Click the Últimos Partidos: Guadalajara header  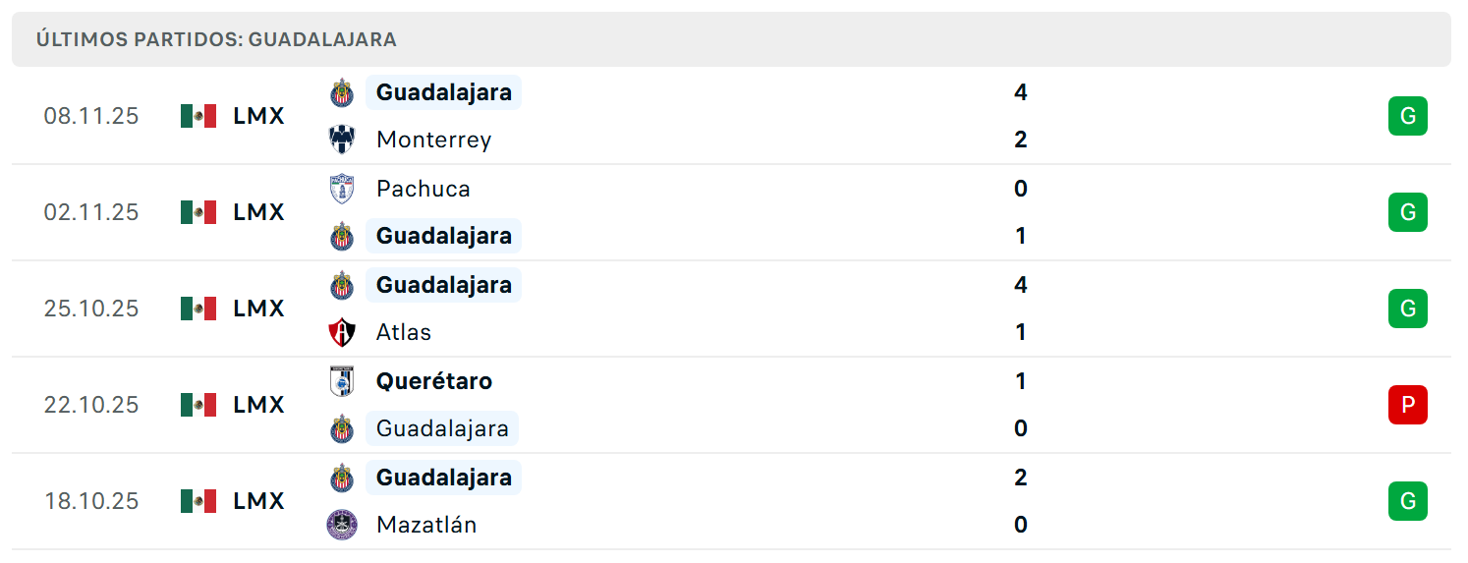point(216,39)
